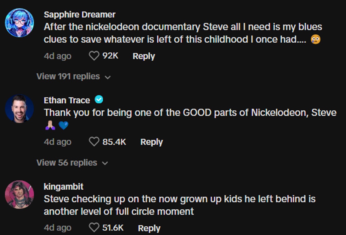Open Ethan Trace's avatar photo
The image size is (346, 235).
(x=20, y=109)
